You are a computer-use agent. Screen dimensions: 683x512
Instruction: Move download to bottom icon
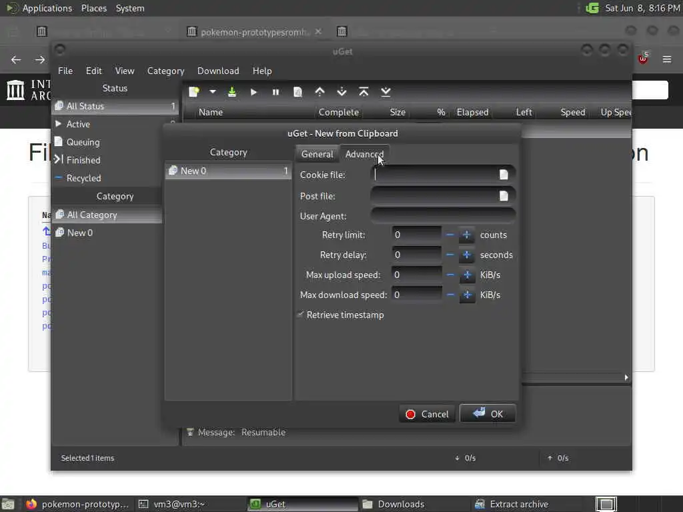[x=386, y=92]
